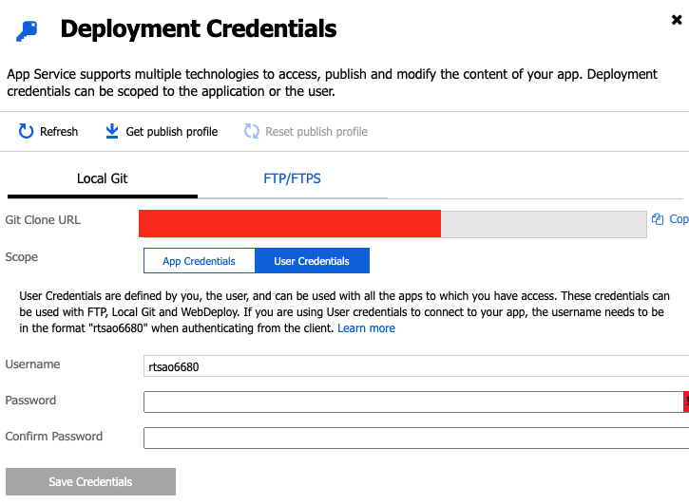Click the red validation marker on Password field
This screenshot has width=689, height=504.
tap(686, 401)
